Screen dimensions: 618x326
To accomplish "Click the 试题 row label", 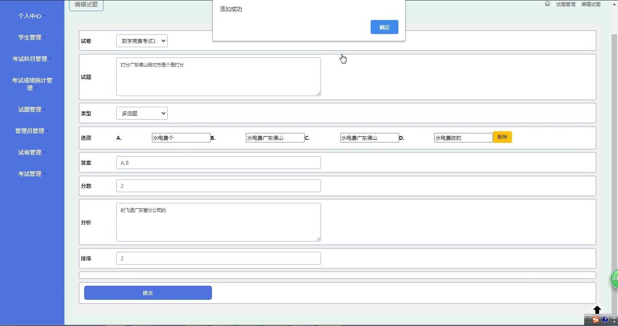I will click(86, 77).
